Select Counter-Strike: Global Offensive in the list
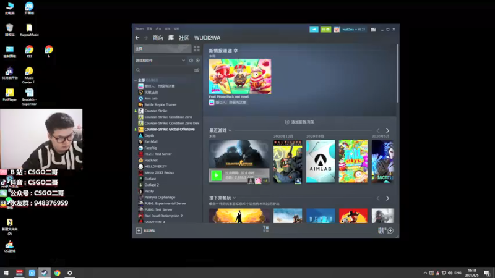This screenshot has width=495, height=278. (169, 129)
